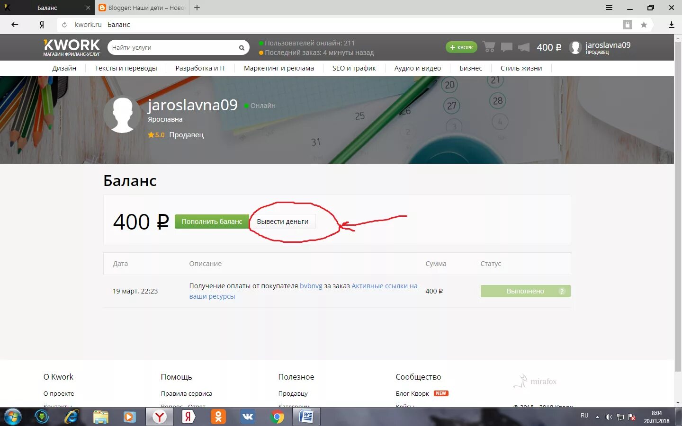Click the search magnifier icon
Viewport: 682px width, 426px height.
tap(242, 47)
